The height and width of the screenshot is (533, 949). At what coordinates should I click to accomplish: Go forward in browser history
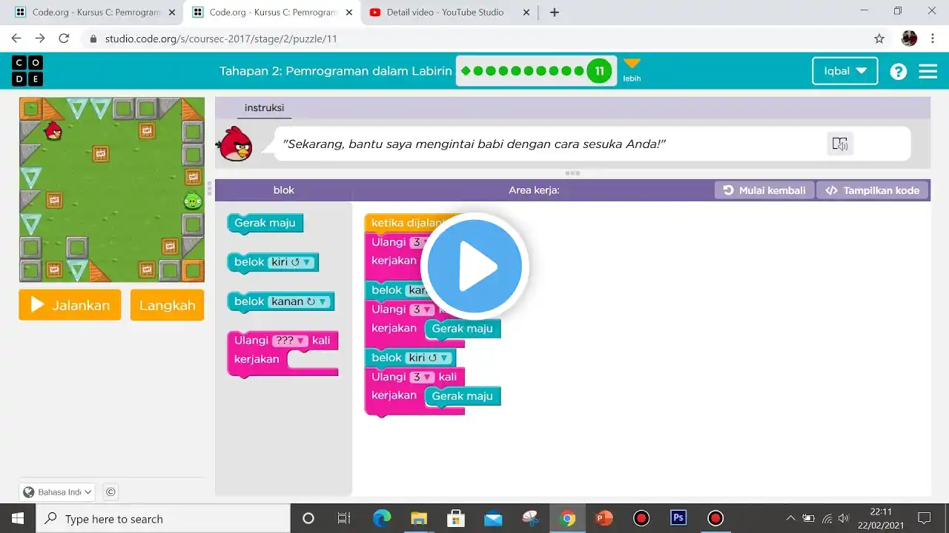point(40,38)
